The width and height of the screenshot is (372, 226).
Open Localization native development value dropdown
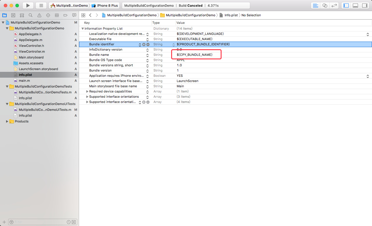[x=368, y=34]
